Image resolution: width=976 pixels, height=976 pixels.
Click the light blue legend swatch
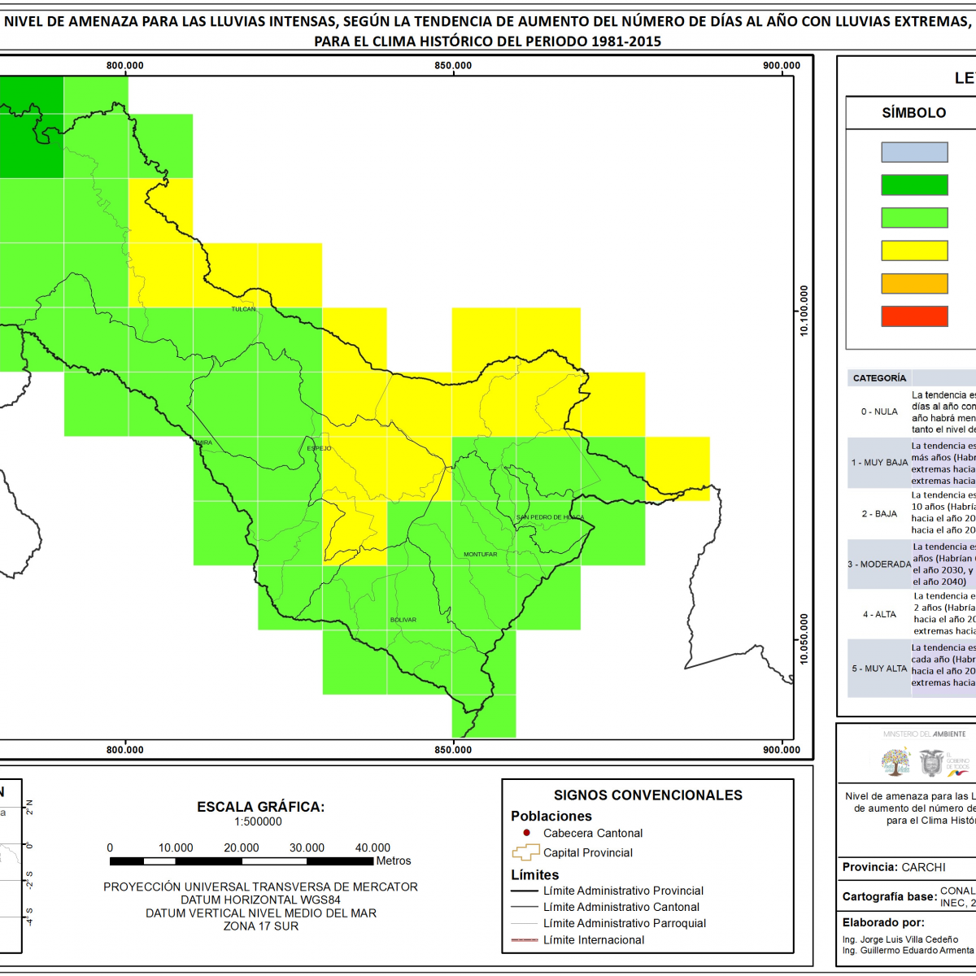(914, 152)
